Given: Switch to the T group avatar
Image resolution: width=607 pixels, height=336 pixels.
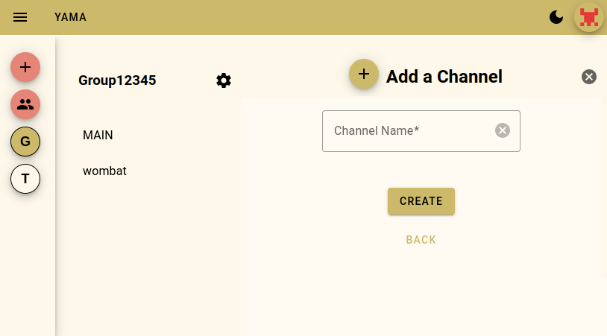Looking at the screenshot, I should [x=25, y=179].
